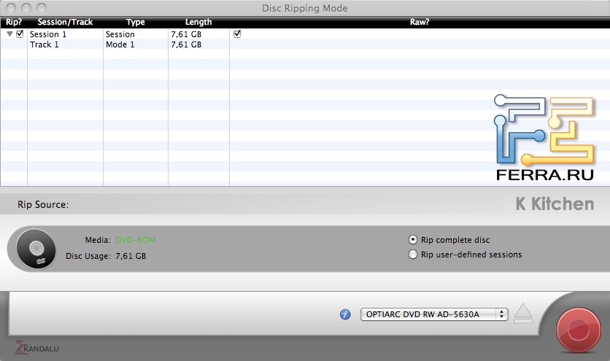Image resolution: width=610 pixels, height=361 pixels.
Task: Open the blue info icon
Action: pyautogui.click(x=345, y=314)
